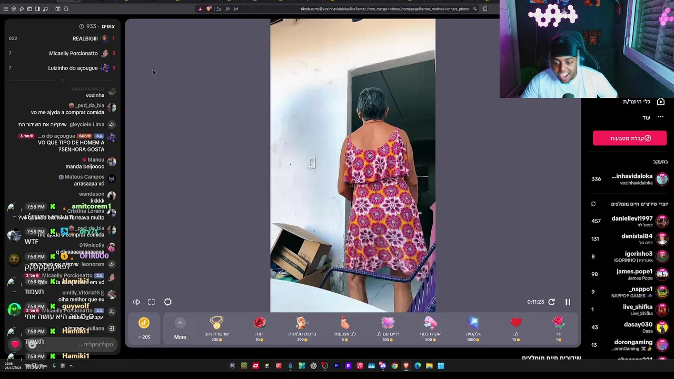
Task: Expand the viewers list chevron
Action: (x=62, y=81)
